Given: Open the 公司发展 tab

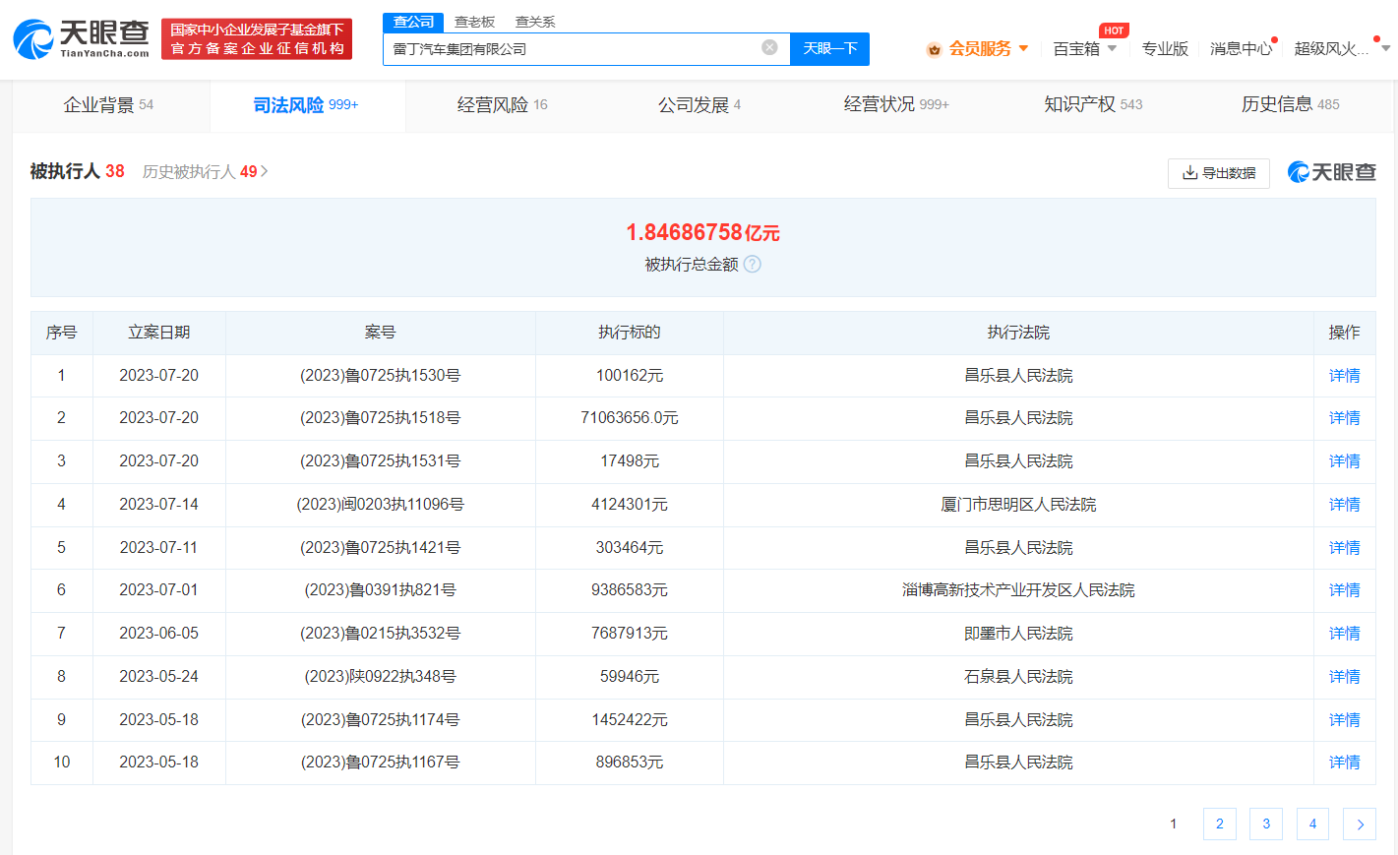Looking at the screenshot, I should tap(699, 105).
